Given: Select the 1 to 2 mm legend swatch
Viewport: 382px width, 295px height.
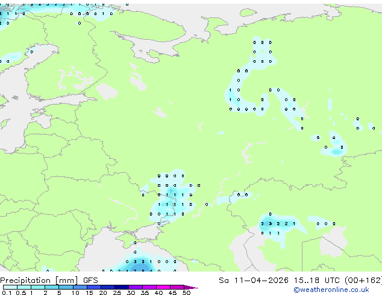Looking at the screenshot, I should (38, 287).
